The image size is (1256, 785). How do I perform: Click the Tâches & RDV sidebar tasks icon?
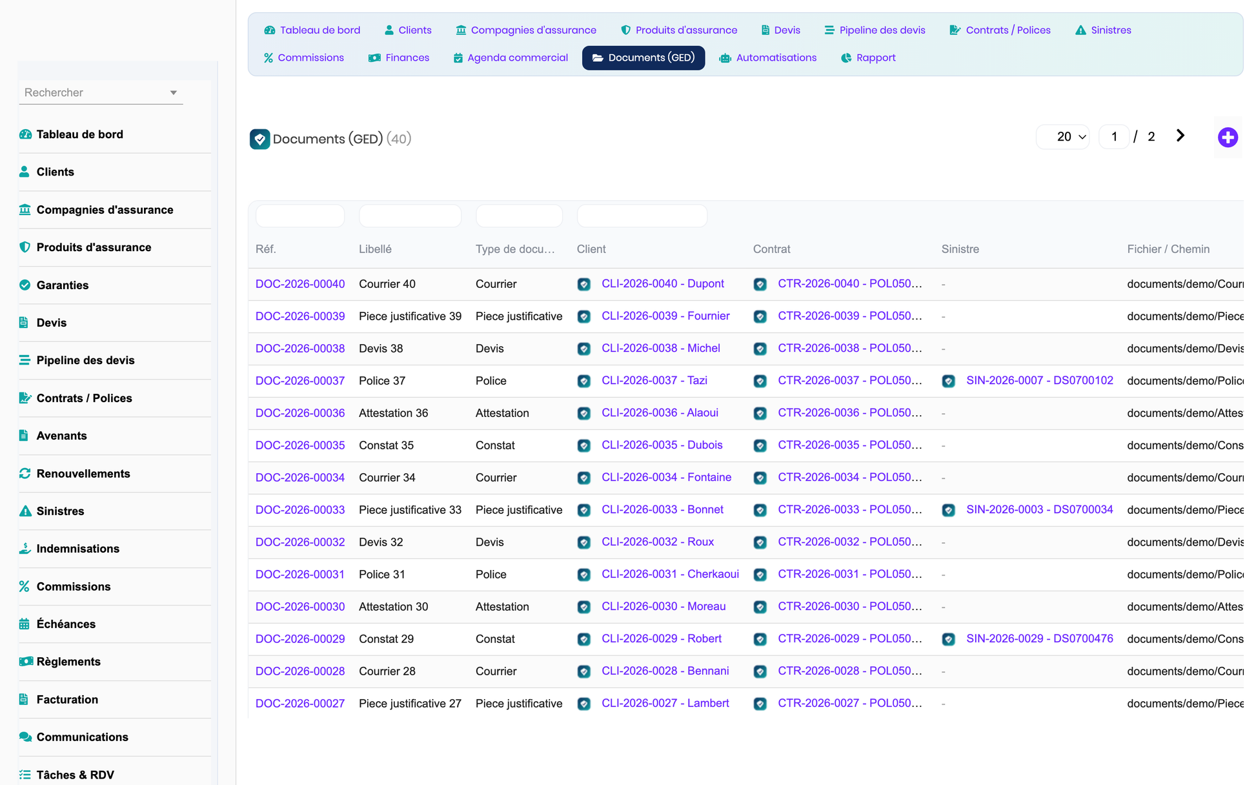click(x=25, y=774)
